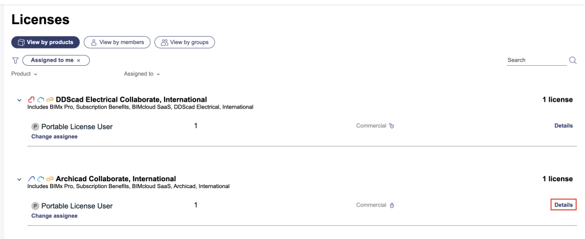This screenshot has height=239, width=585.
Task: Click license type icon in Archicad row
Action: tap(392, 206)
